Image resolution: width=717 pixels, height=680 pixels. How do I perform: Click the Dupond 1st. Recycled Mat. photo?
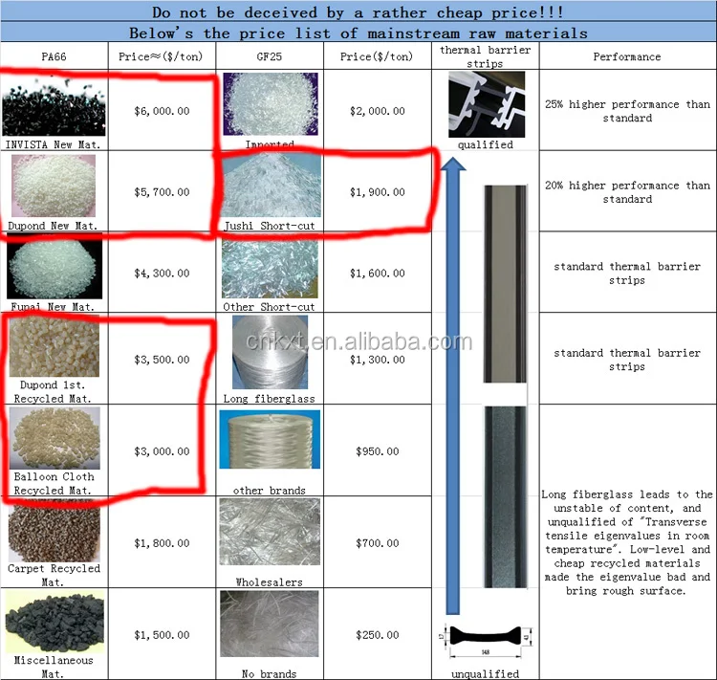(54, 347)
